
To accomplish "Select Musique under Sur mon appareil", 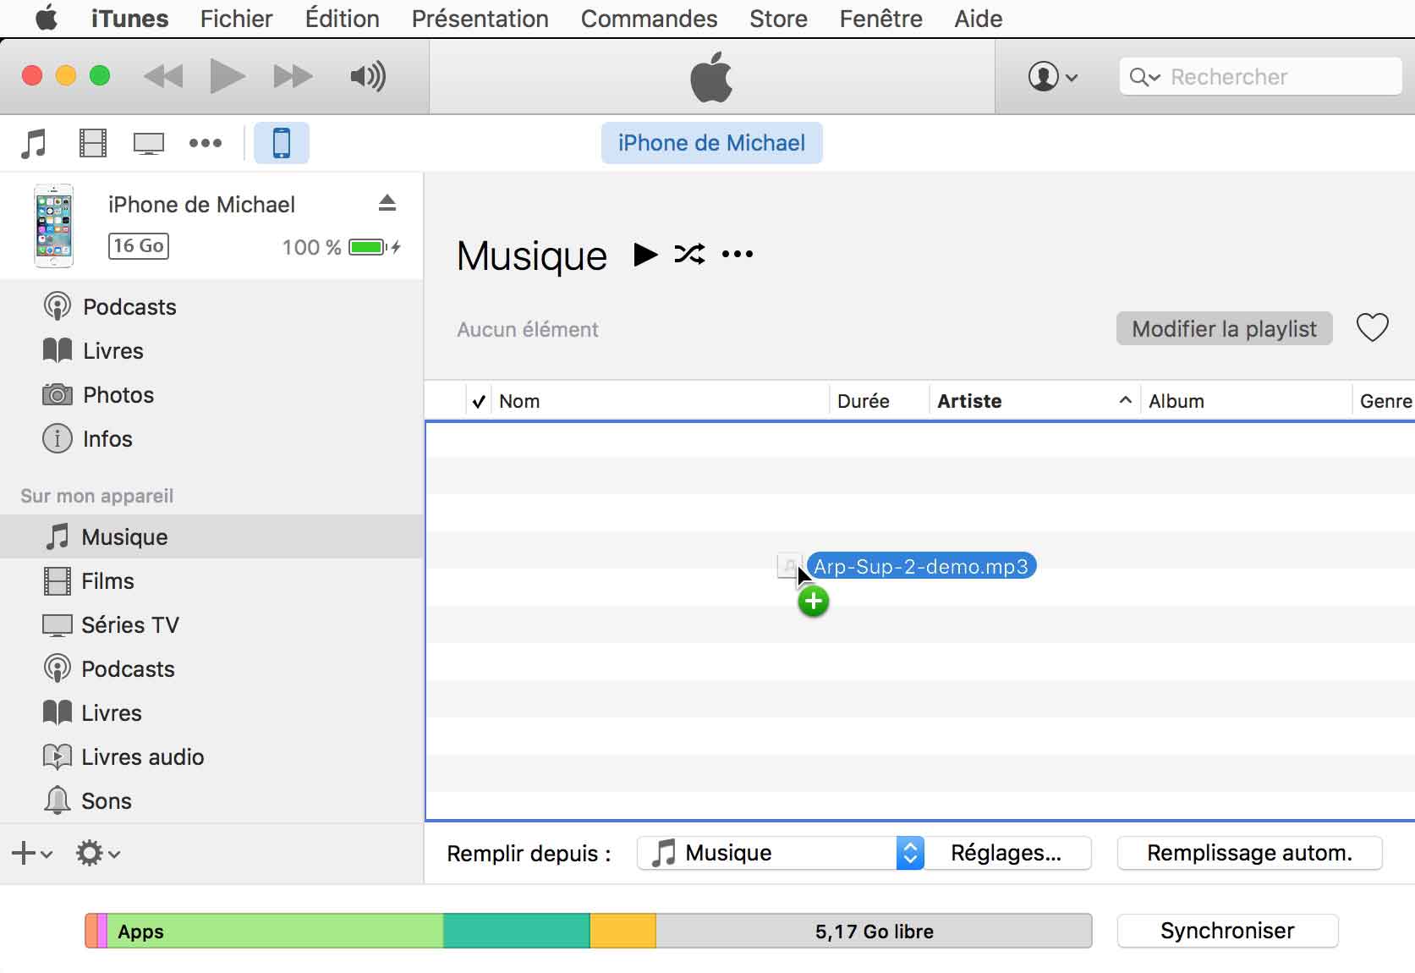I will click(x=211, y=536).
